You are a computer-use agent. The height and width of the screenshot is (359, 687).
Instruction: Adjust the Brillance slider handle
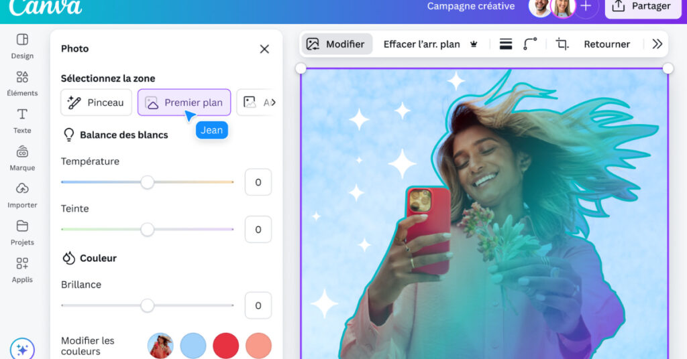[x=147, y=305]
